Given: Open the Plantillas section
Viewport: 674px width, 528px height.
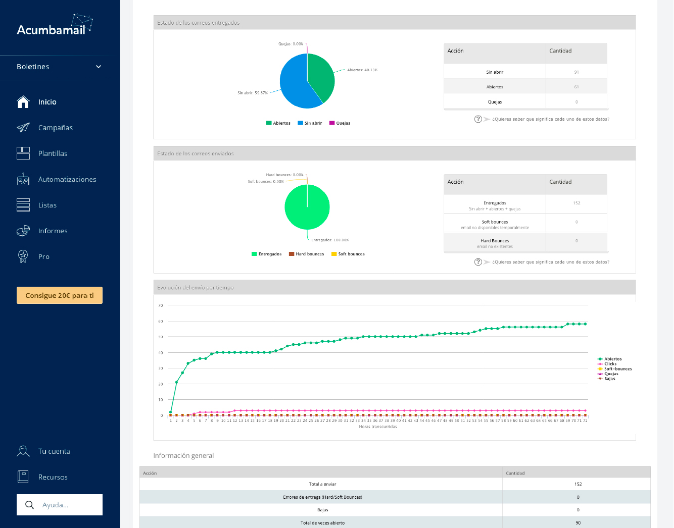Looking at the screenshot, I should (53, 153).
